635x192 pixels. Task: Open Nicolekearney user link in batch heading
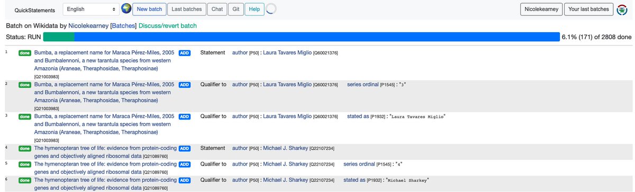[x=88, y=25]
